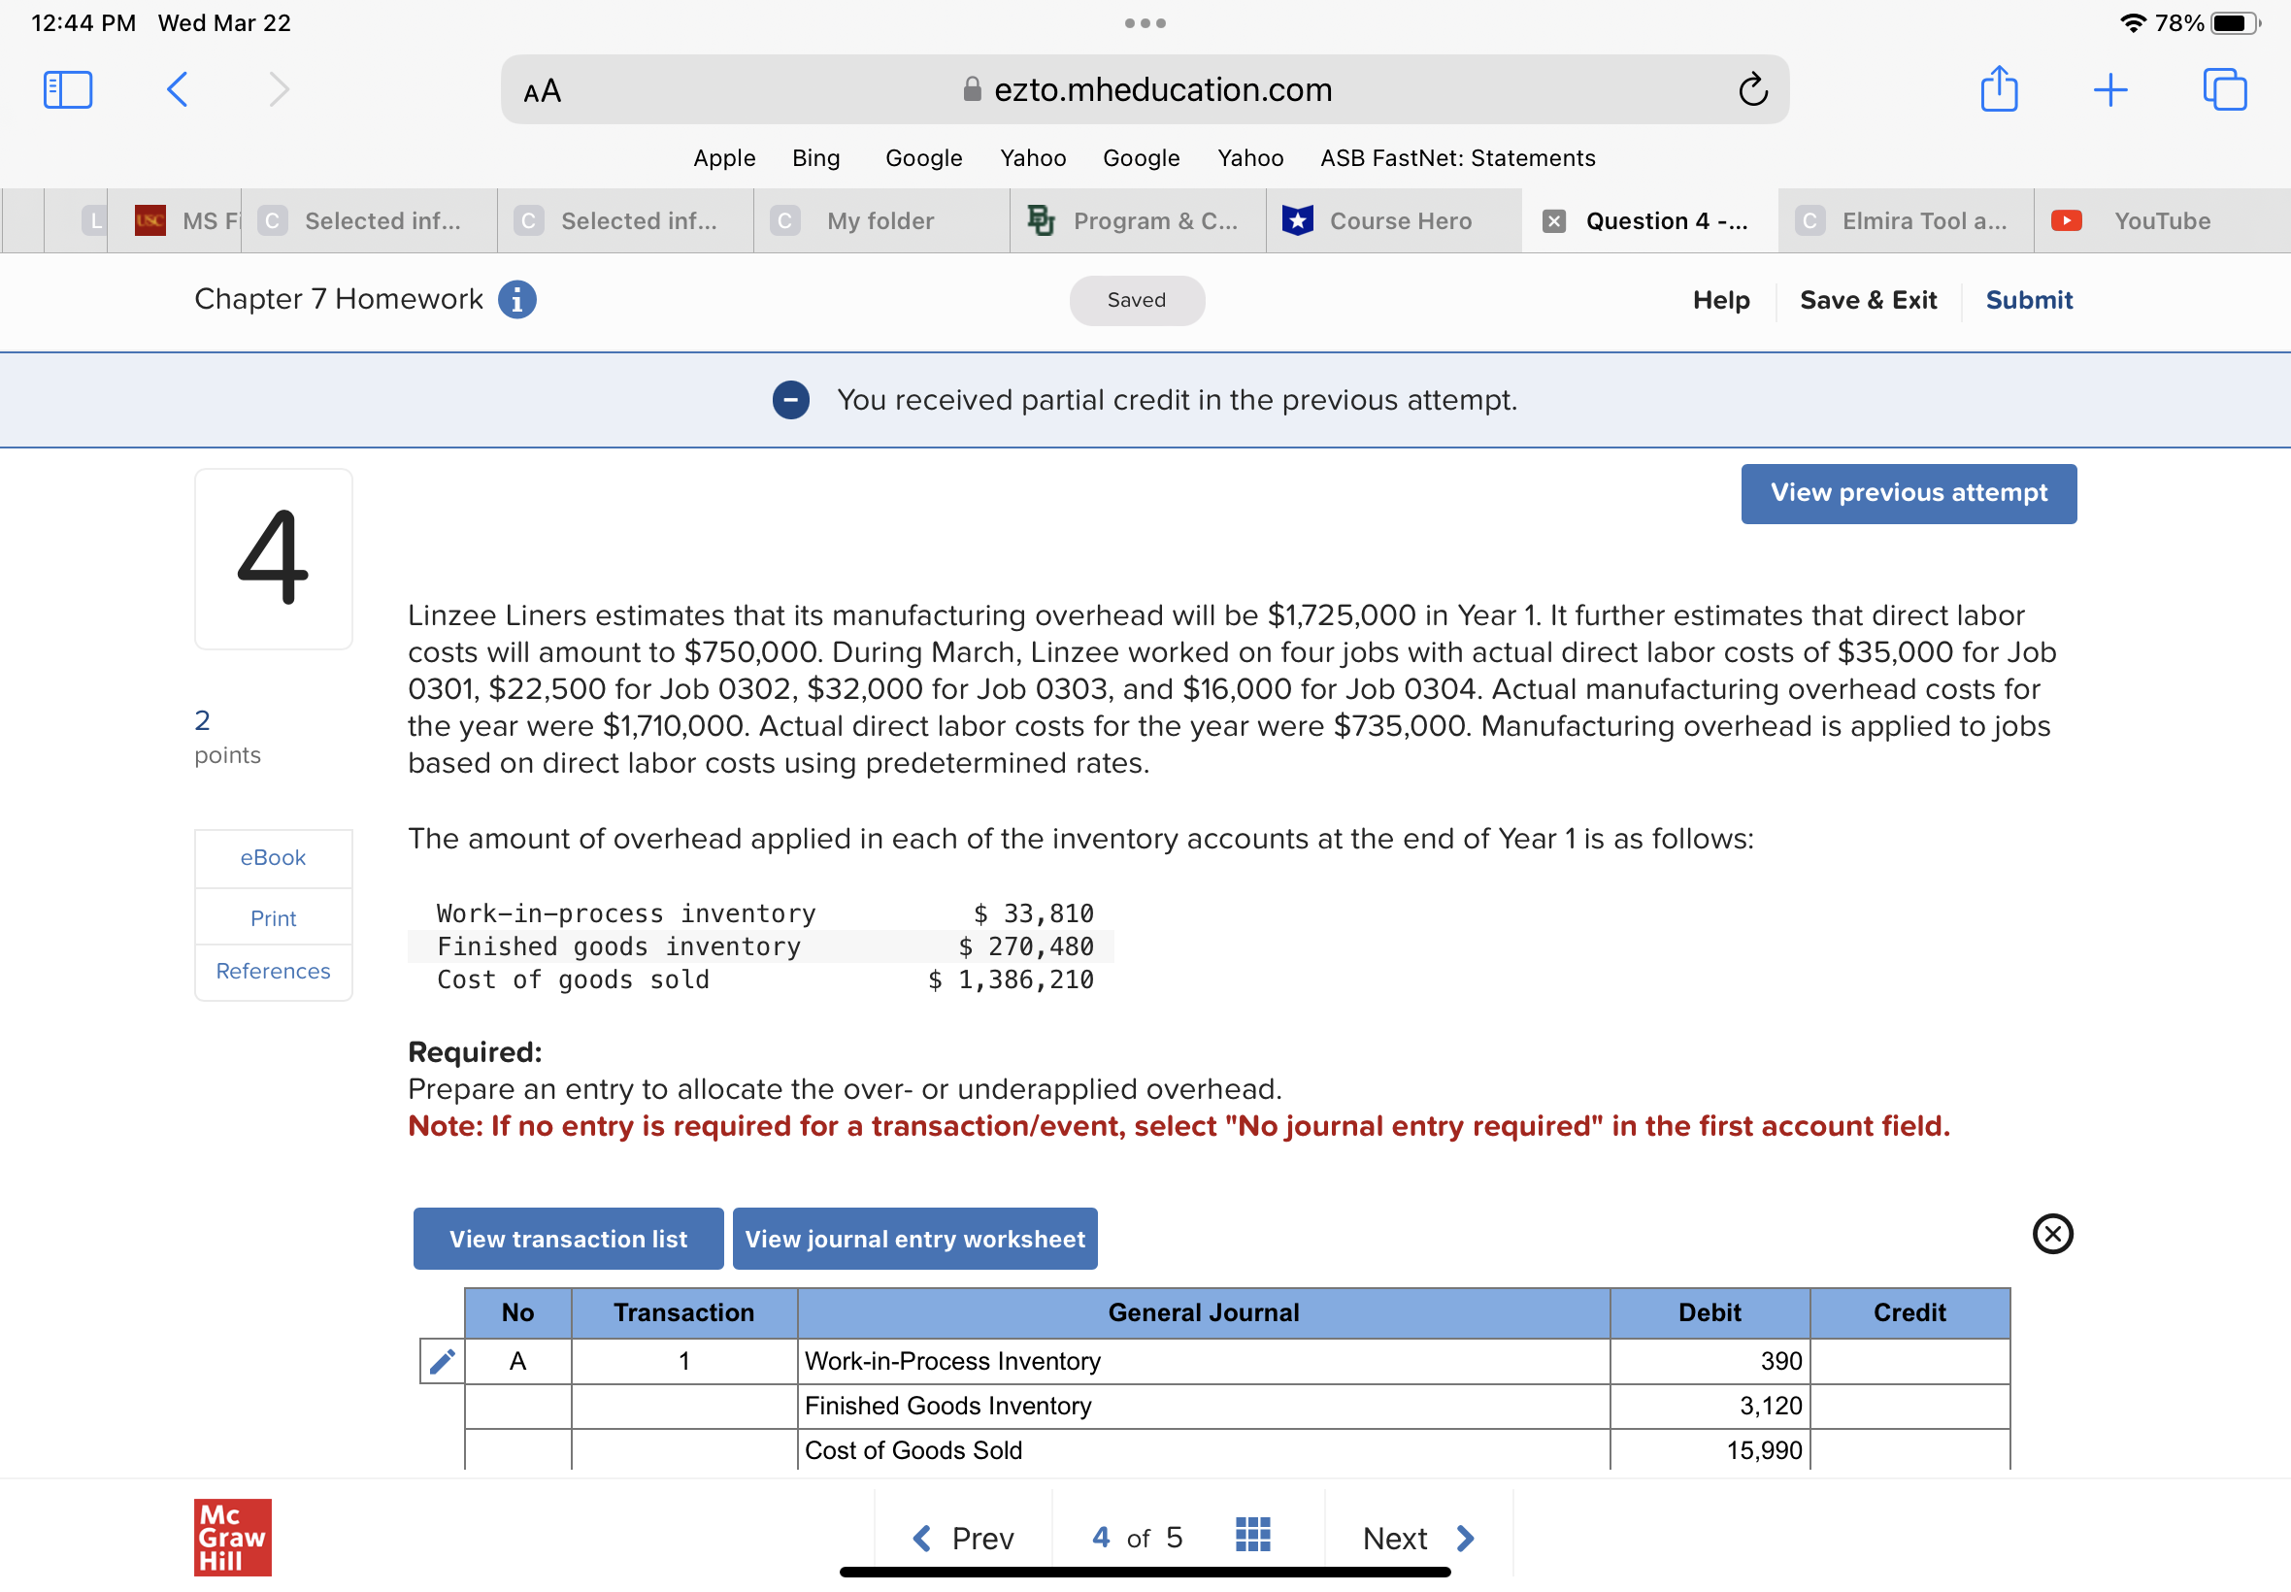Show the tab overview icon
This screenshot has width=2291, height=1592.
(2224, 89)
